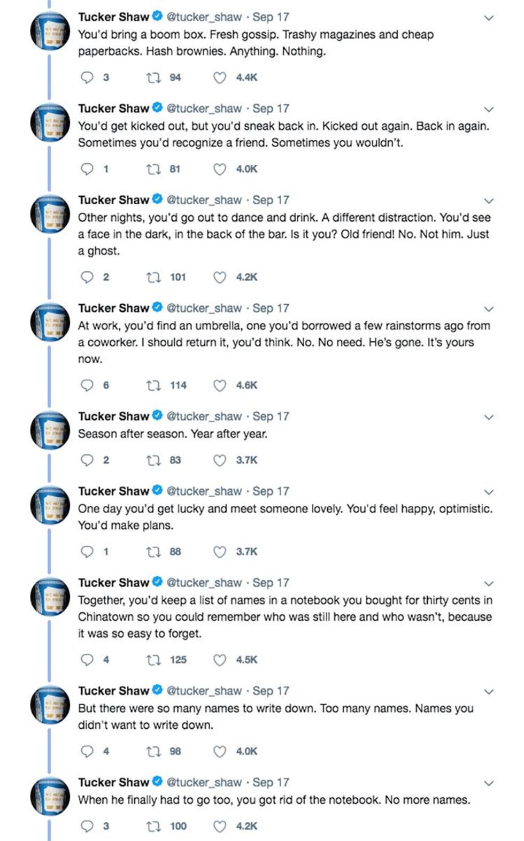The height and width of the screenshot is (841, 524).
Task: Reply to the 'boom box' tweet
Action: 87,78
